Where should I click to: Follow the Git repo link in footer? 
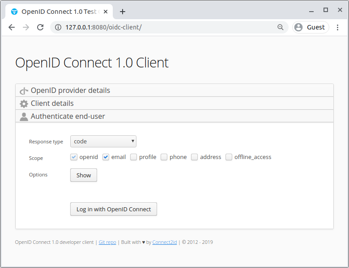[107, 243]
